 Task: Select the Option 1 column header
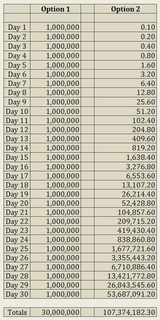tap(55, 9)
